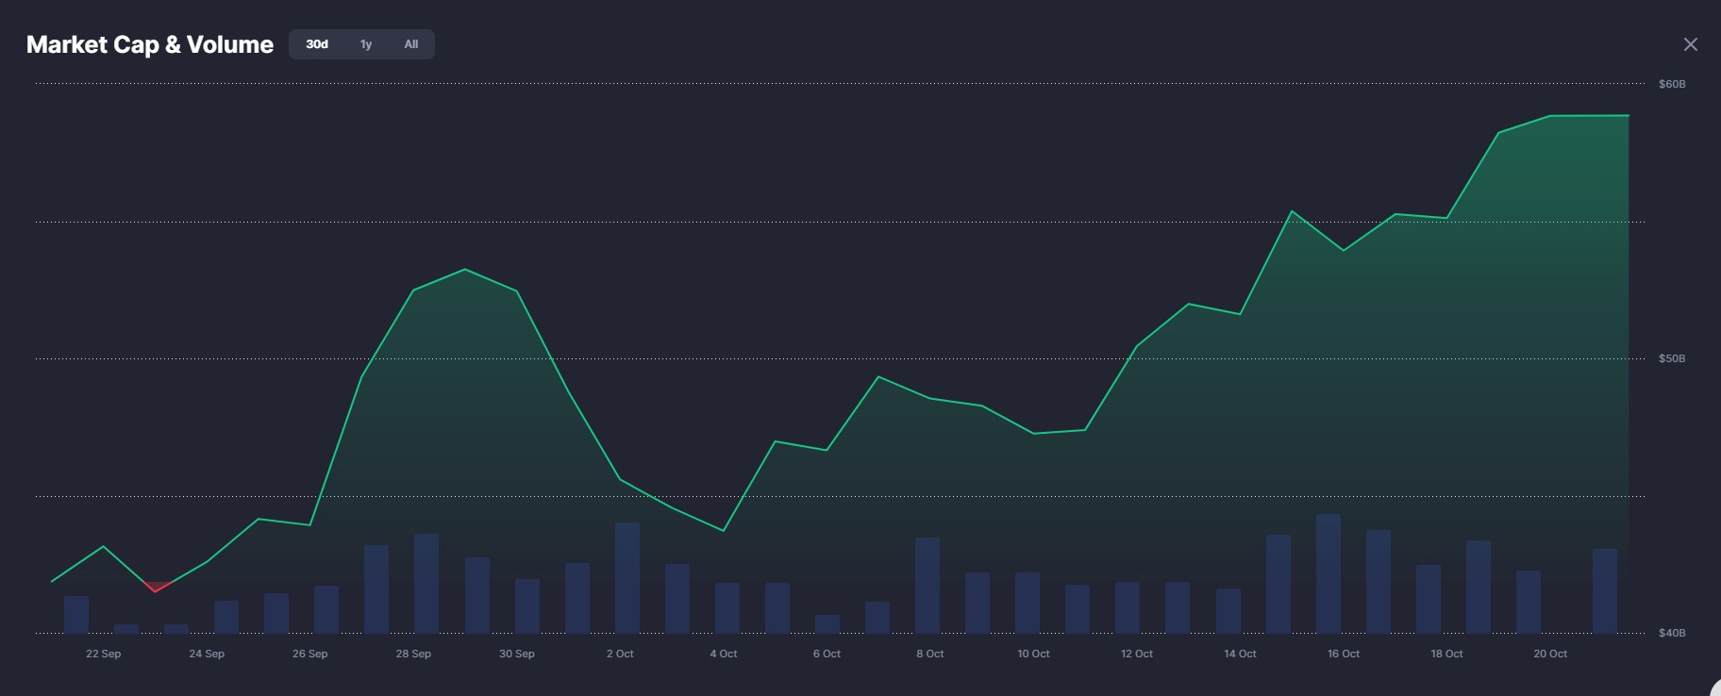1721x696 pixels.
Task: Select the volume bar above 16 Oct
Action: tap(1328, 573)
